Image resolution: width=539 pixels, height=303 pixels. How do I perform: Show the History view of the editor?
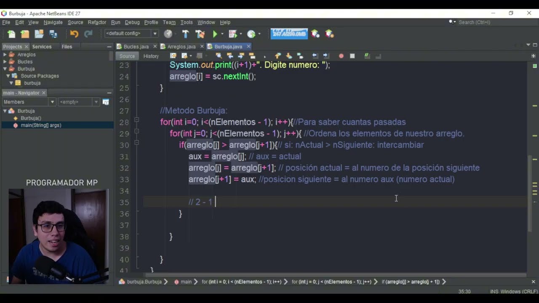[x=151, y=56]
